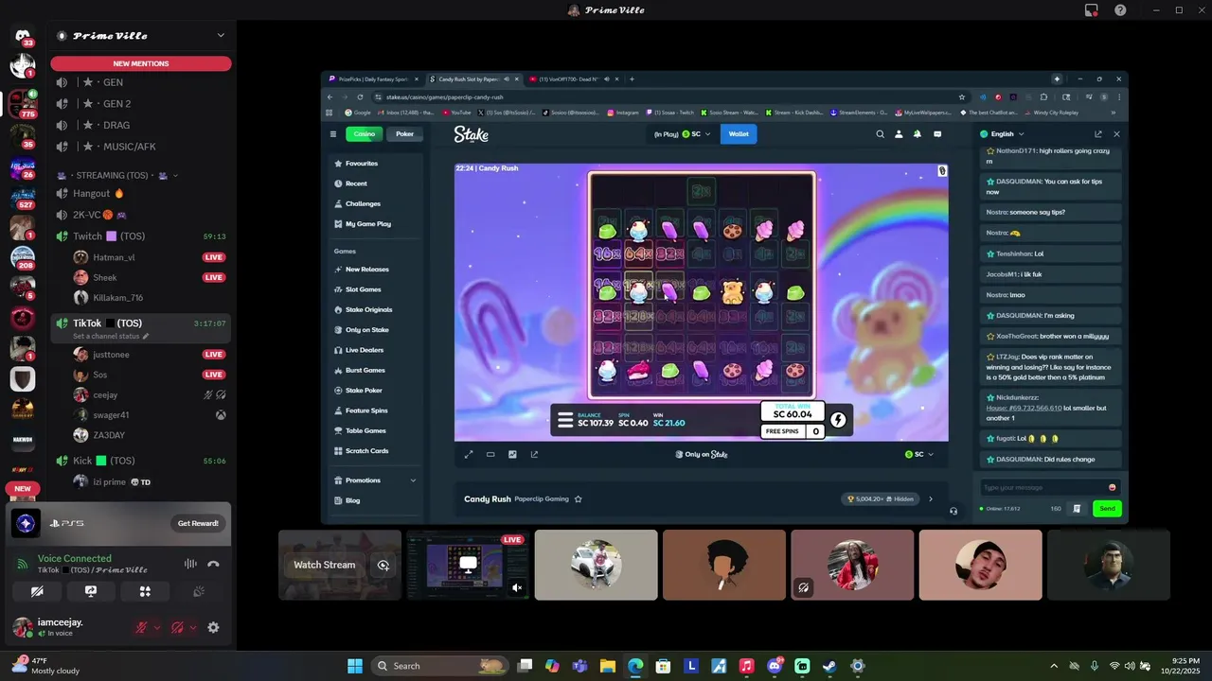Select justtonee in TikTok channel
This screenshot has height=681, width=1212.
point(149,355)
